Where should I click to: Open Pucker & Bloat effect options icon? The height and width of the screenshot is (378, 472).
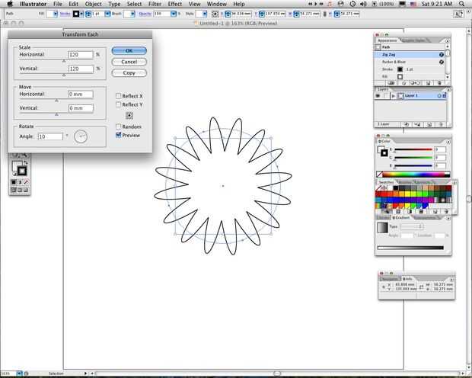(442, 62)
